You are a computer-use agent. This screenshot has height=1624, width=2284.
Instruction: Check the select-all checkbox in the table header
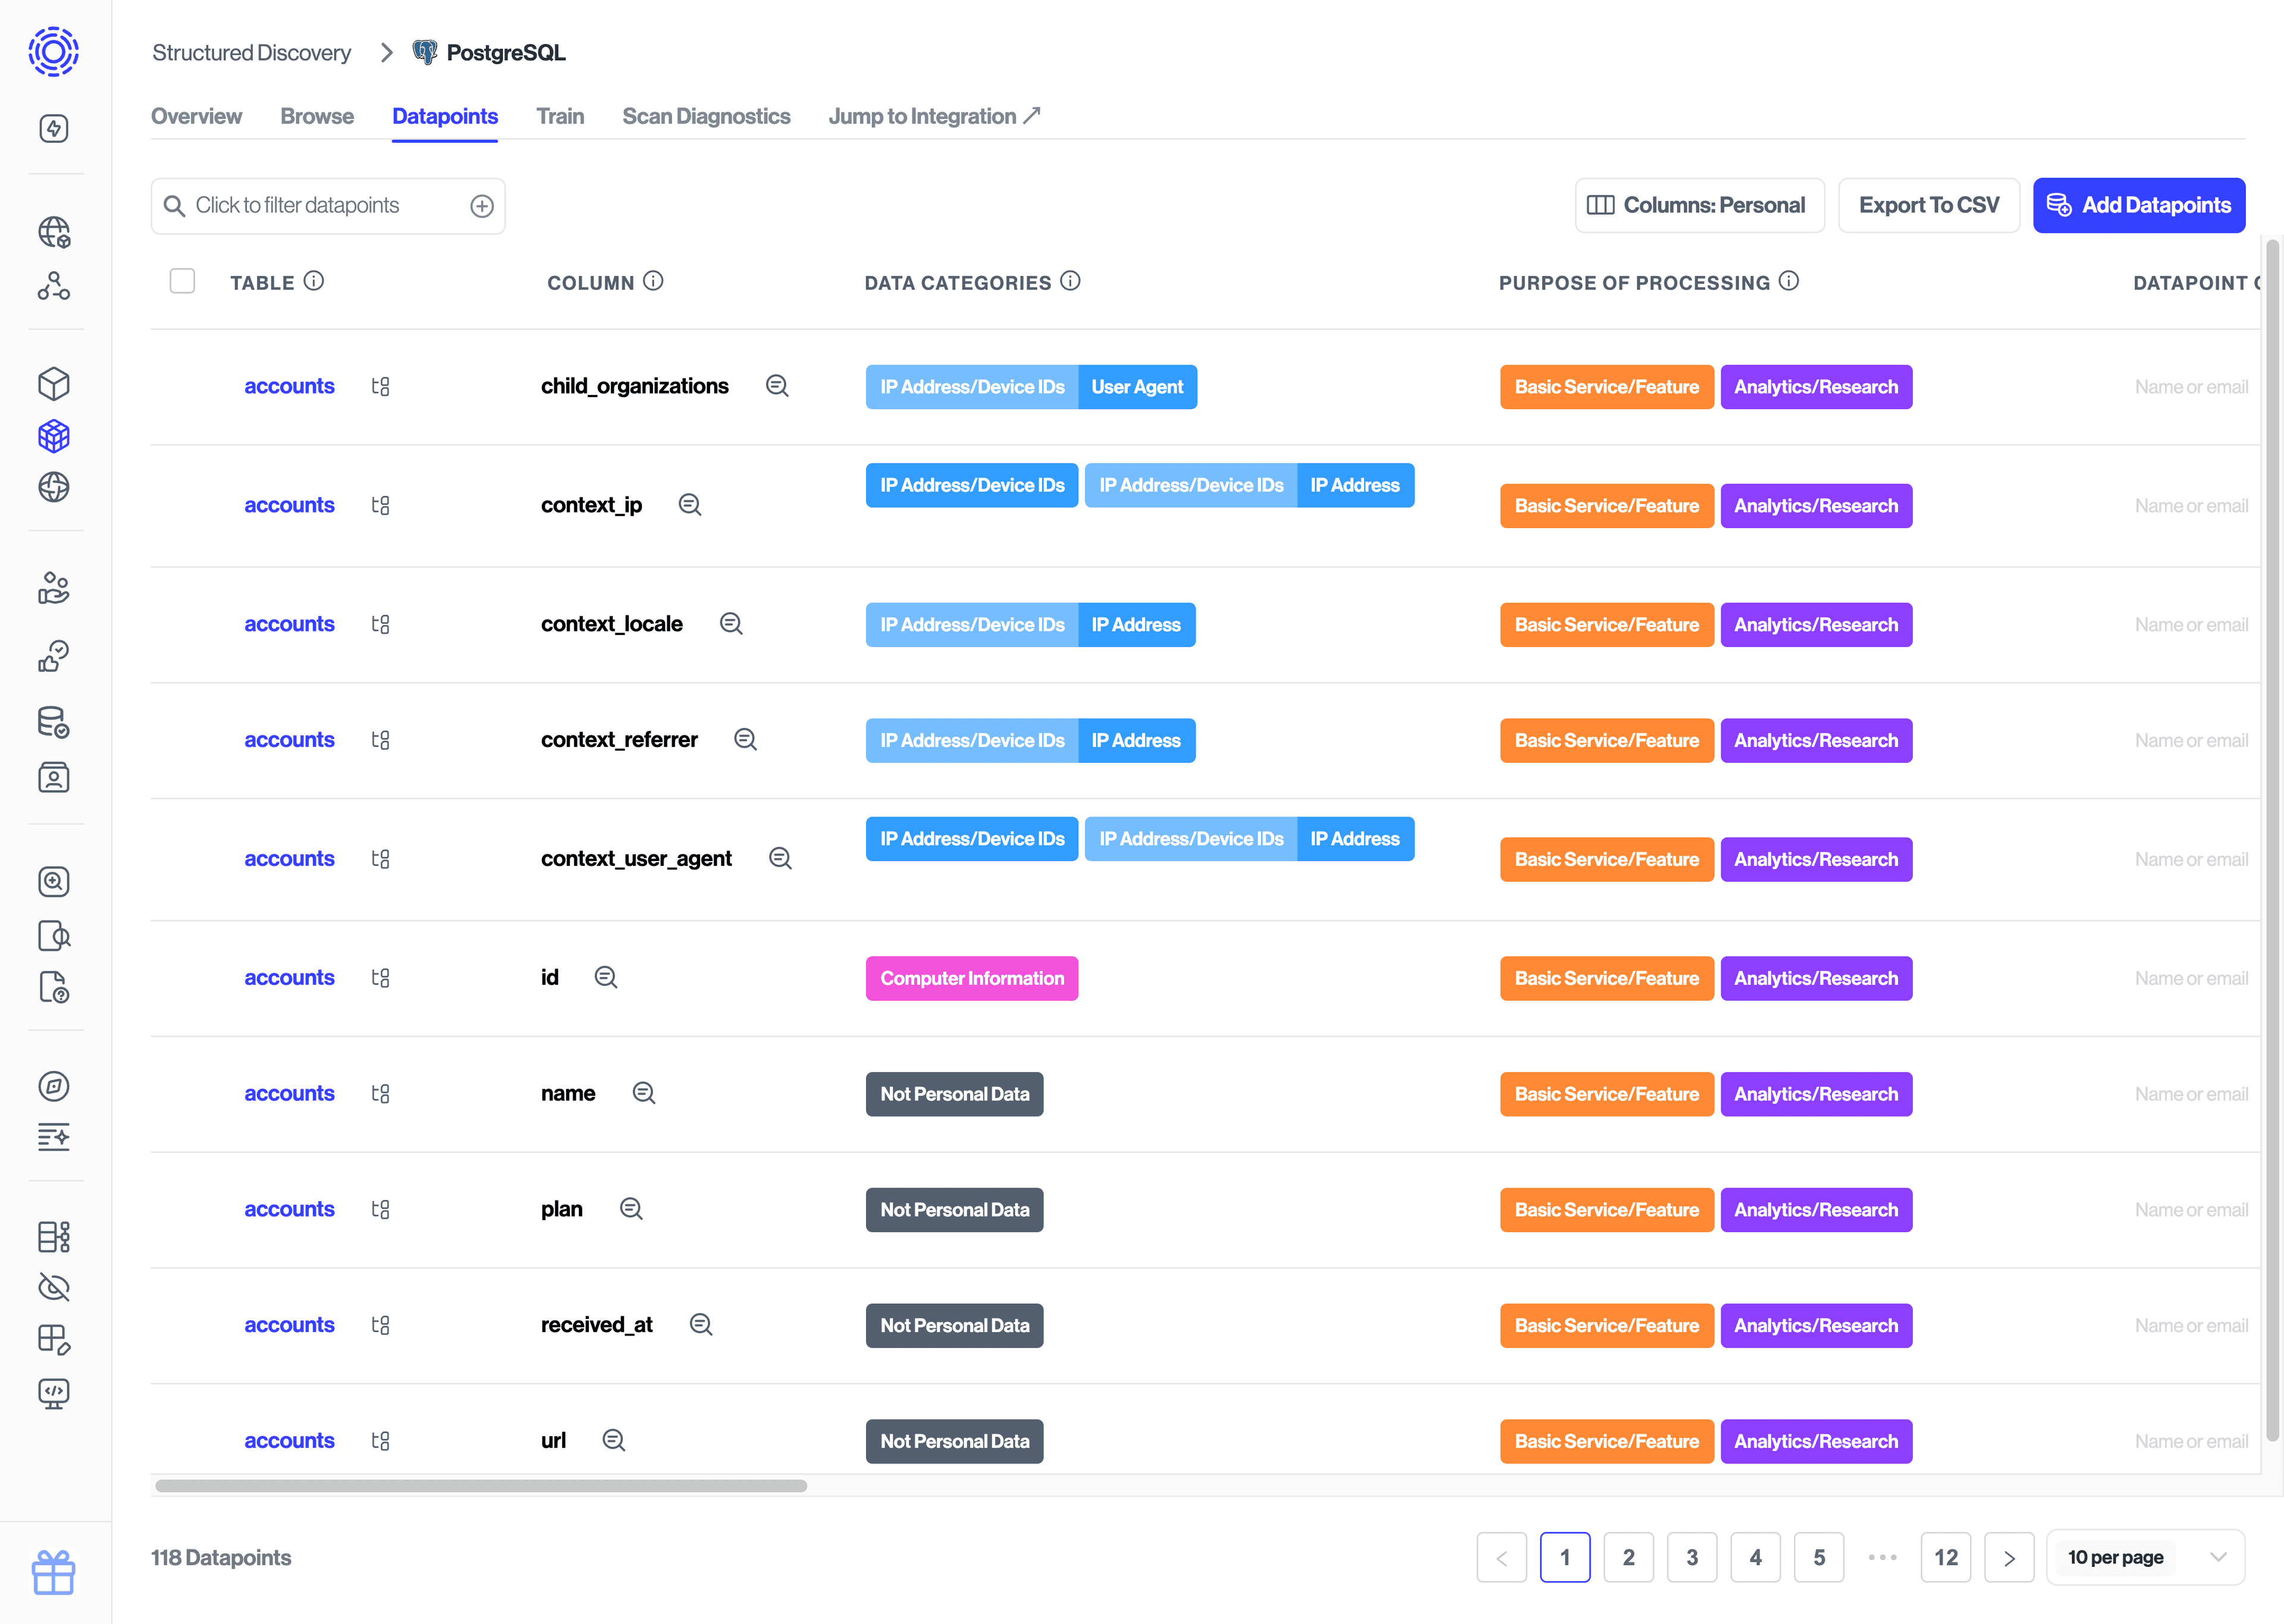tap(183, 281)
